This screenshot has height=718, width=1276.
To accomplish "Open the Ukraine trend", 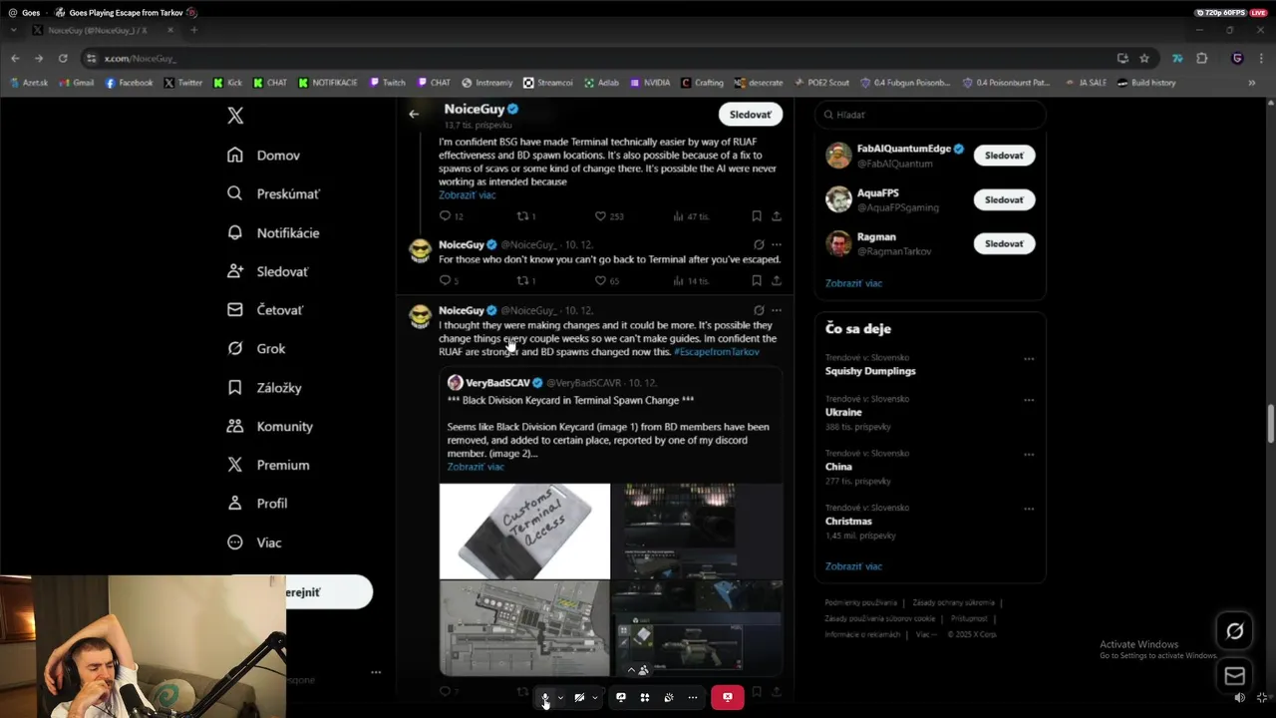I will tap(843, 412).
